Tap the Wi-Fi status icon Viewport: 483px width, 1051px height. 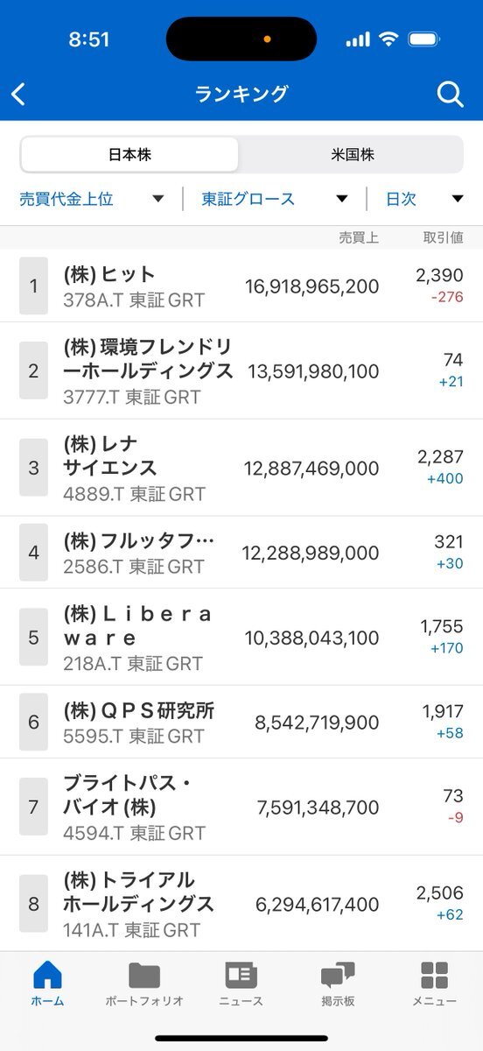click(x=387, y=39)
